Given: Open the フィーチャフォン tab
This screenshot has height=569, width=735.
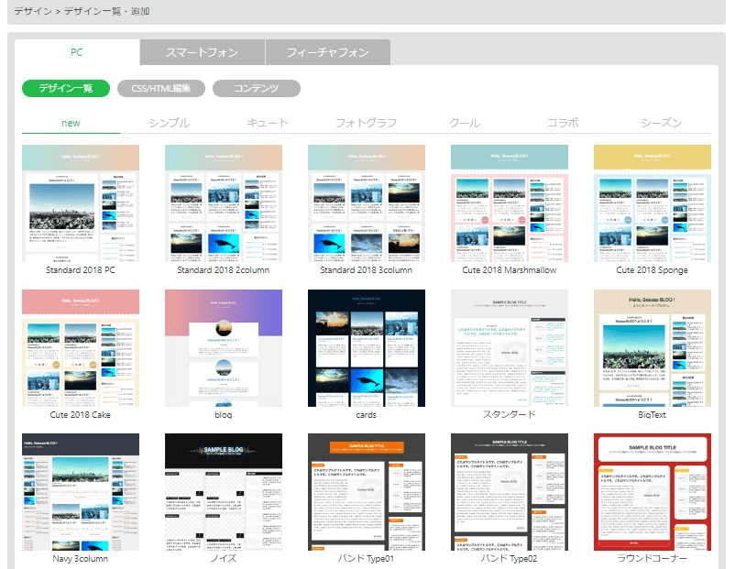Looking at the screenshot, I should click(327, 52).
